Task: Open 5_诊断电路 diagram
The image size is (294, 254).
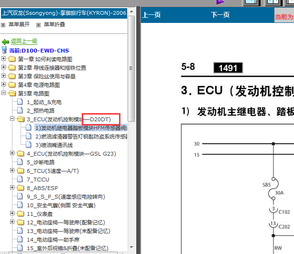Action: [x=41, y=162]
